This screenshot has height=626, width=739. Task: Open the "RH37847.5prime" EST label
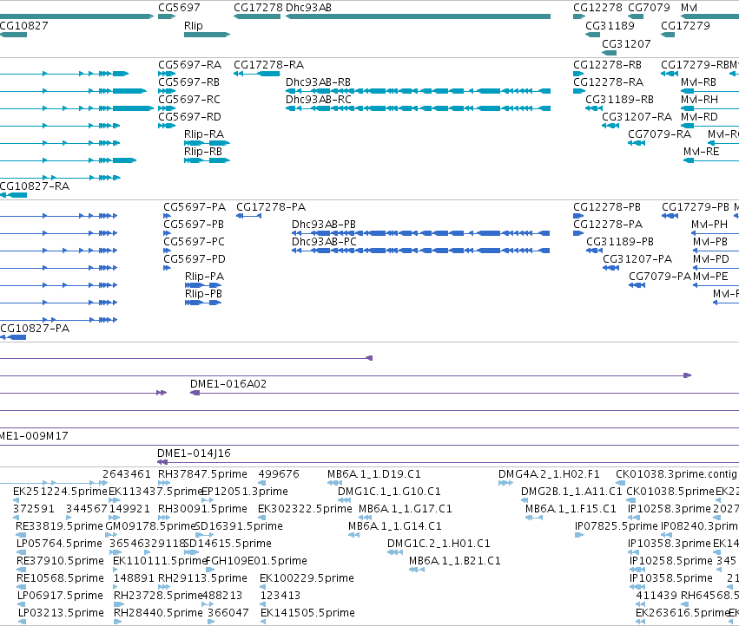[x=202, y=473]
